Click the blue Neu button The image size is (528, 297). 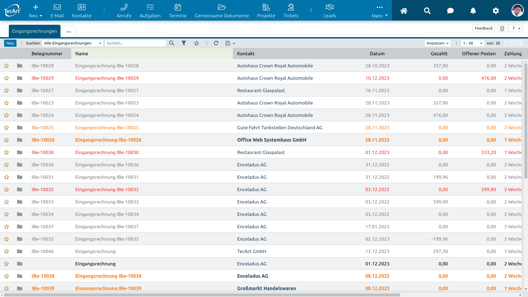(x=10, y=43)
